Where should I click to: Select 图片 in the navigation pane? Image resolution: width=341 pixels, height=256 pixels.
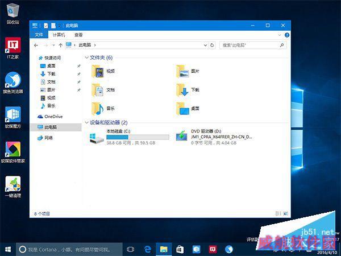48,90
